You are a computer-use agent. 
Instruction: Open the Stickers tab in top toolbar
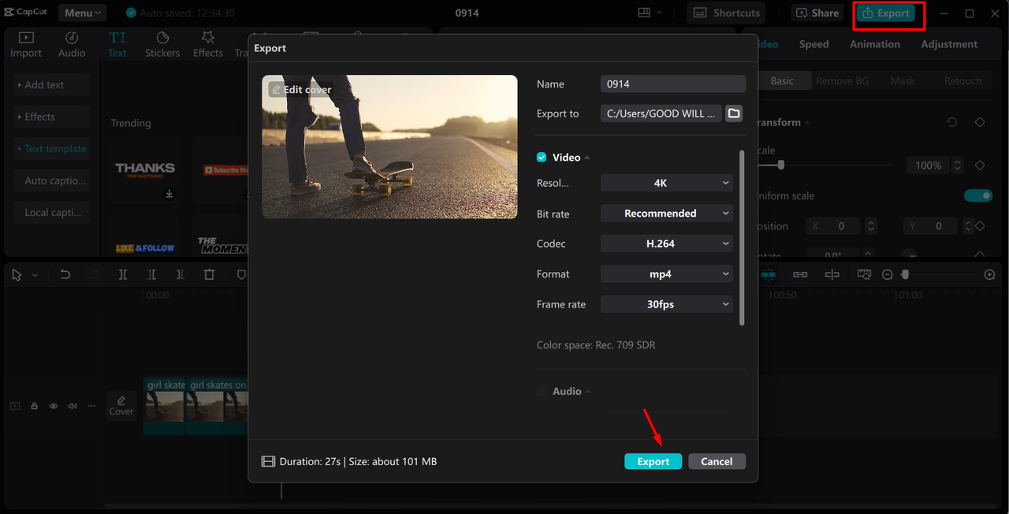(162, 45)
